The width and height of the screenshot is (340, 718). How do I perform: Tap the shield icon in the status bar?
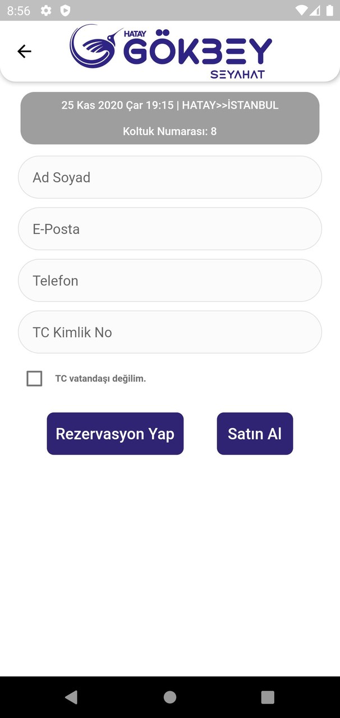click(x=65, y=10)
